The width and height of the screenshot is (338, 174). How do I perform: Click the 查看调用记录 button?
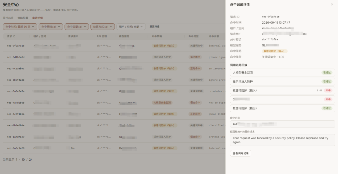tap(241, 153)
